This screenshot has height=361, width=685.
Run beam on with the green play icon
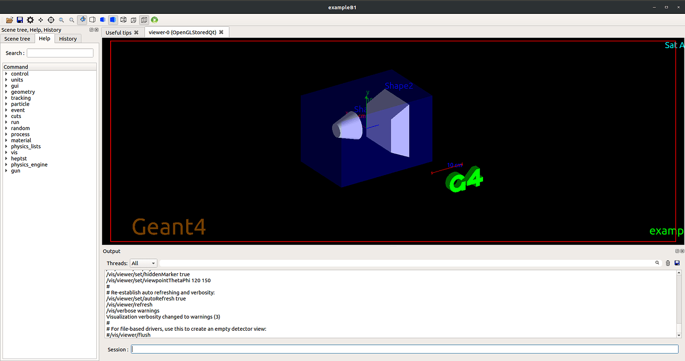click(154, 20)
